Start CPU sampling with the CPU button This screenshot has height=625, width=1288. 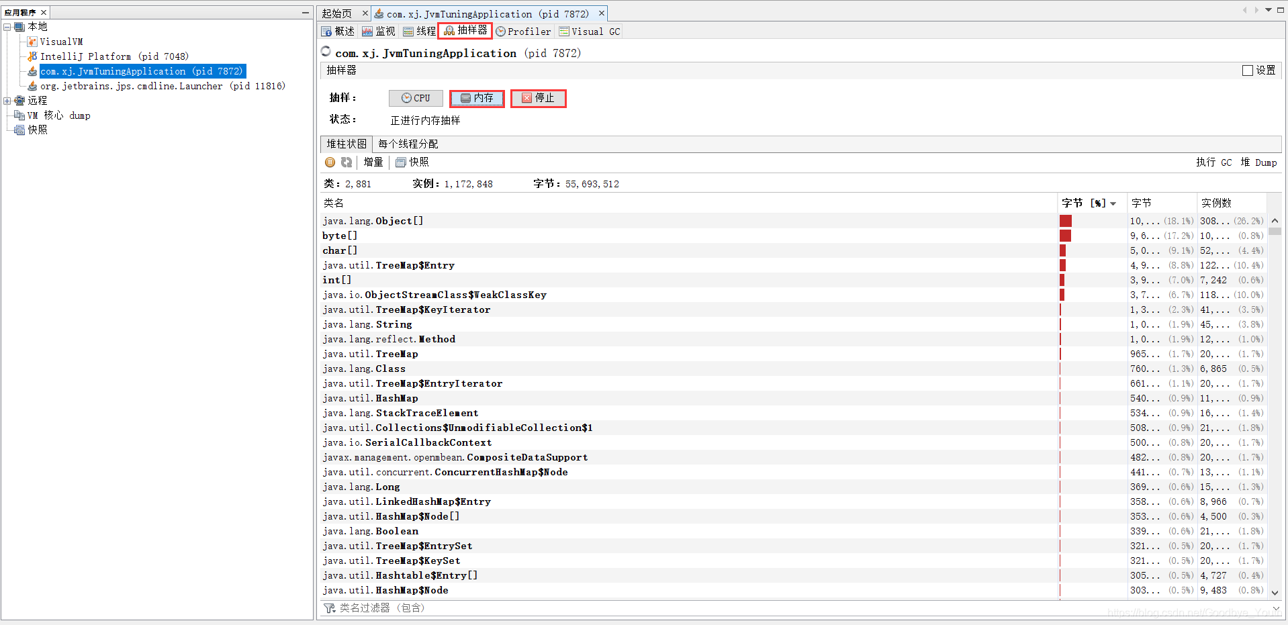(416, 98)
